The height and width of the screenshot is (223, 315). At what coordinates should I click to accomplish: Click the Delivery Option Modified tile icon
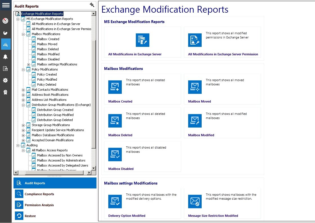(115, 202)
